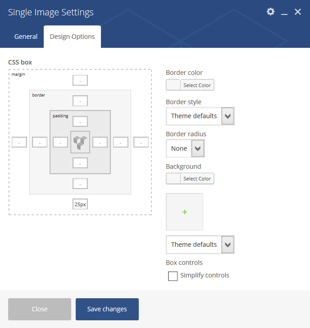Screen dimensions: 310x328
Task: Focus the border bottom input field
Action: pos(80,184)
